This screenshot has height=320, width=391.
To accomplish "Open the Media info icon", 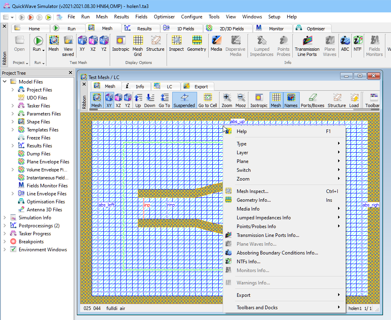I will coord(216,44).
